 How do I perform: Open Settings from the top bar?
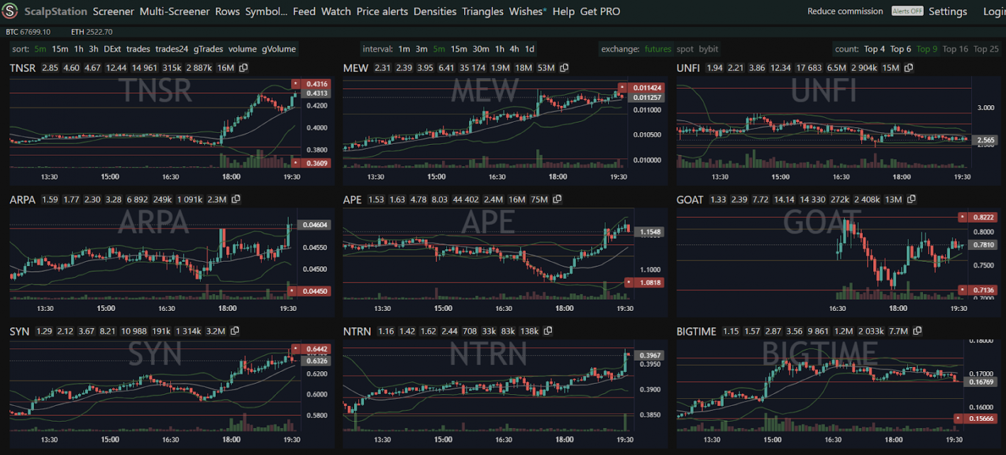(x=948, y=11)
